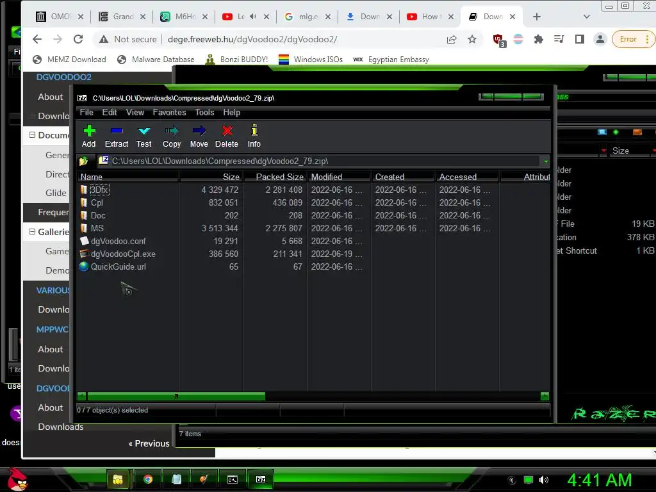Run Test on the archive
The width and height of the screenshot is (656, 492).
(144, 136)
